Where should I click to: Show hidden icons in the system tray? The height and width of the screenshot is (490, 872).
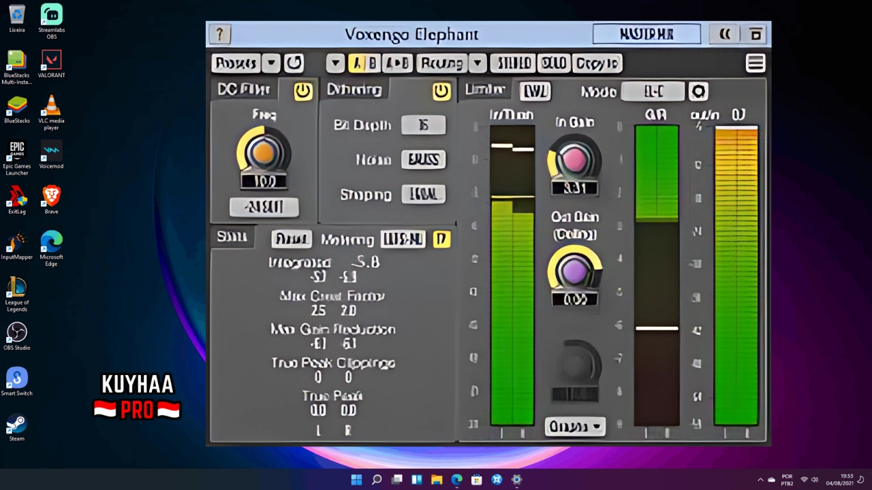tap(760, 480)
